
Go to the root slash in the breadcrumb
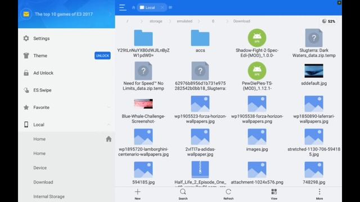click(128, 21)
